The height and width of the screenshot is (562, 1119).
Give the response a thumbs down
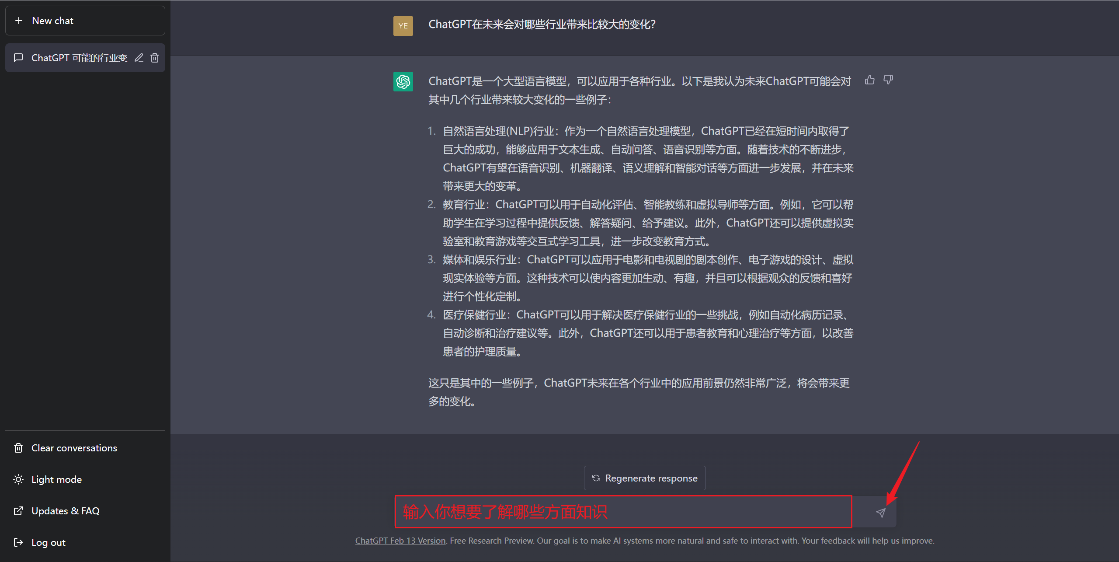tap(888, 80)
